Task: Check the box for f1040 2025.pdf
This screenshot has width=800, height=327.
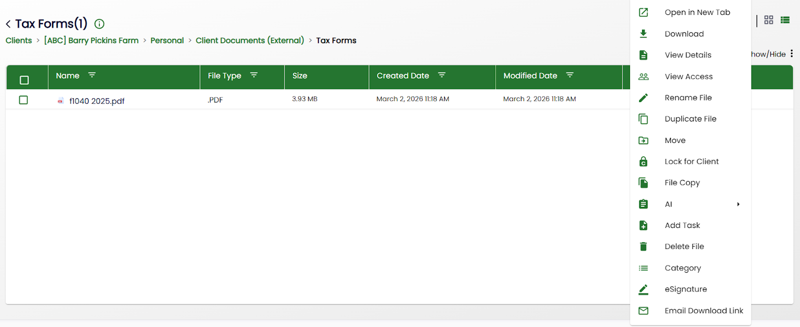Action: [23, 100]
